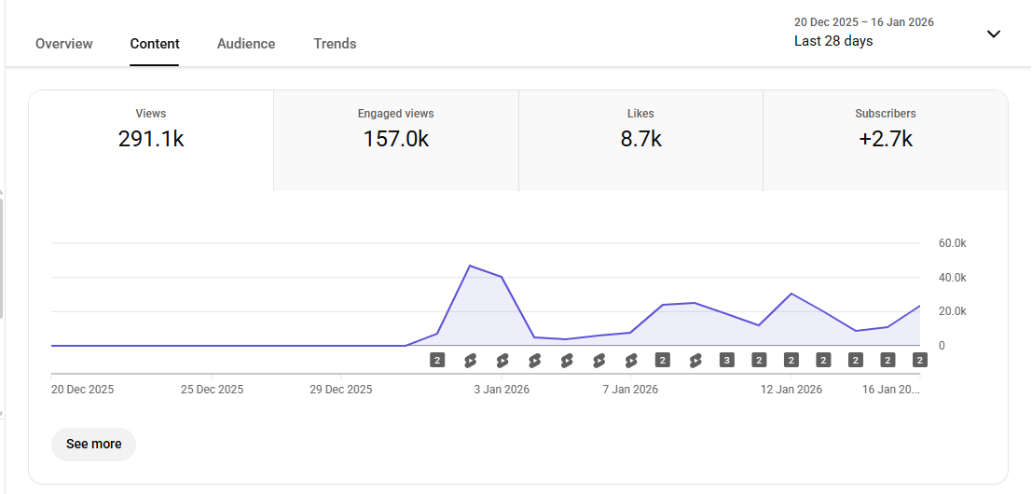
Task: Select the Views metric card
Action: [151, 130]
